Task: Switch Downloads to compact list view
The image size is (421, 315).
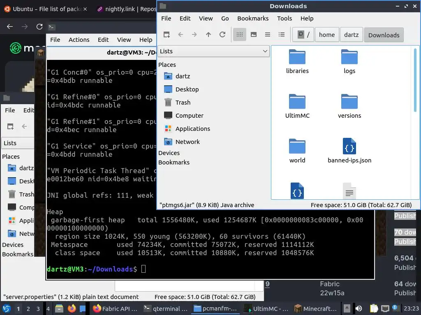Action: click(267, 34)
